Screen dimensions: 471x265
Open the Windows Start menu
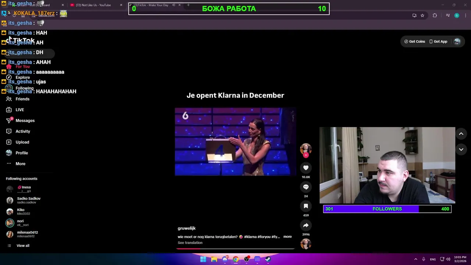click(x=203, y=259)
